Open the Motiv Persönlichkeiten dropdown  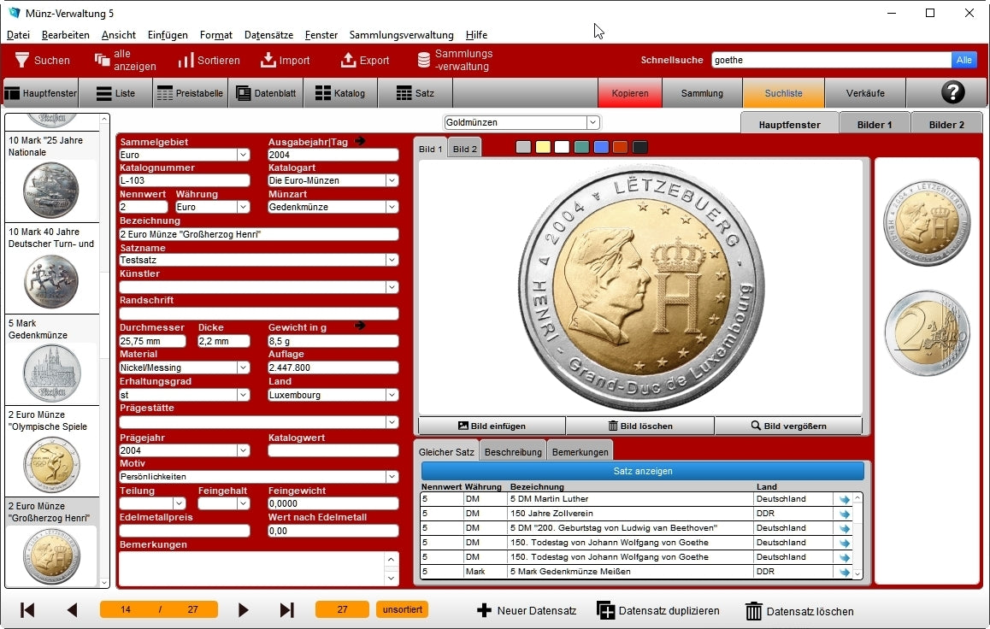click(x=392, y=477)
